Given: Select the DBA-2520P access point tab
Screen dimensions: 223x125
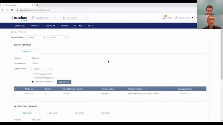Looking at the screenshot, I should (79, 113).
